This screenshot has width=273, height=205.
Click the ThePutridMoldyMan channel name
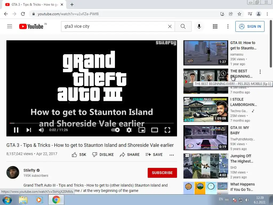243,139
